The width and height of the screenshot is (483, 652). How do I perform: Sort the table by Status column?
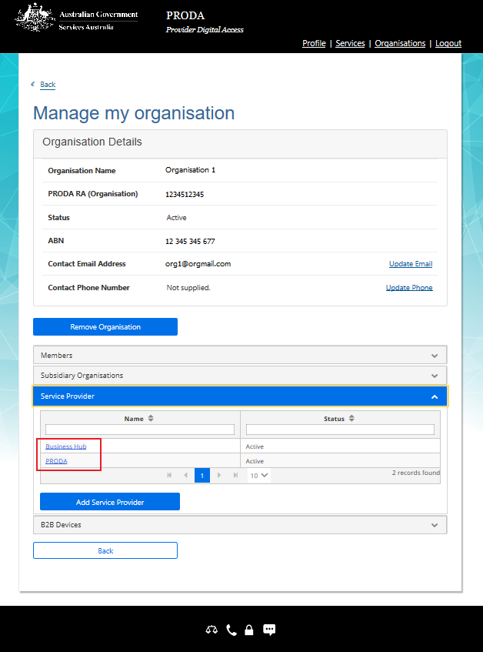click(351, 418)
